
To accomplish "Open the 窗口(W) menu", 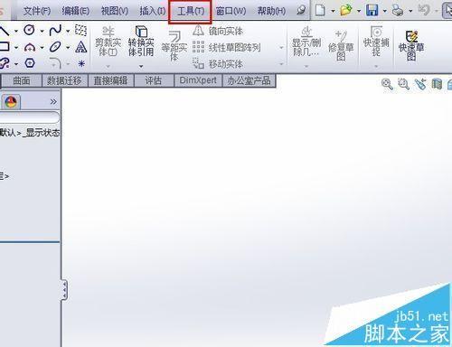I will (x=231, y=11).
